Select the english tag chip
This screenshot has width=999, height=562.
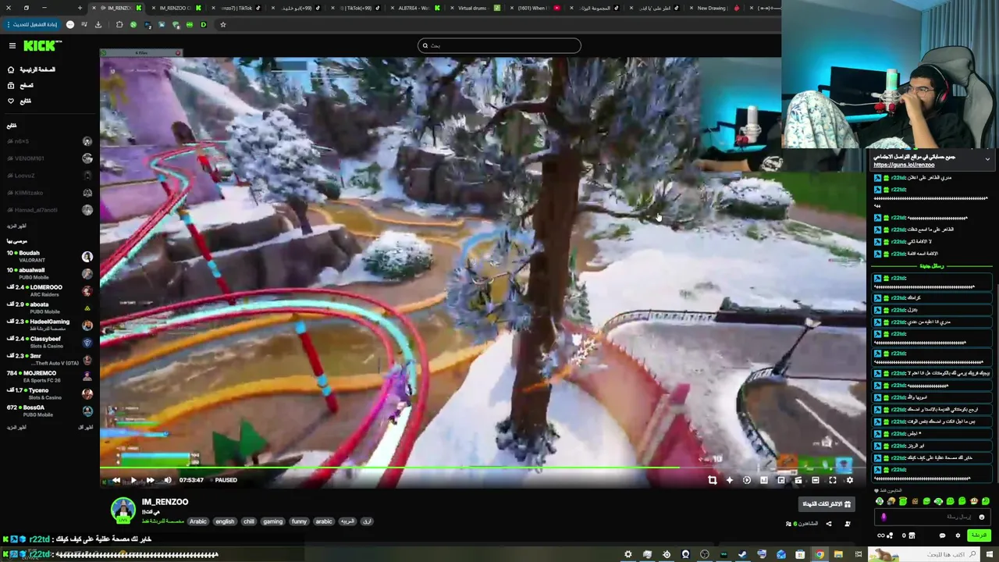(225, 521)
